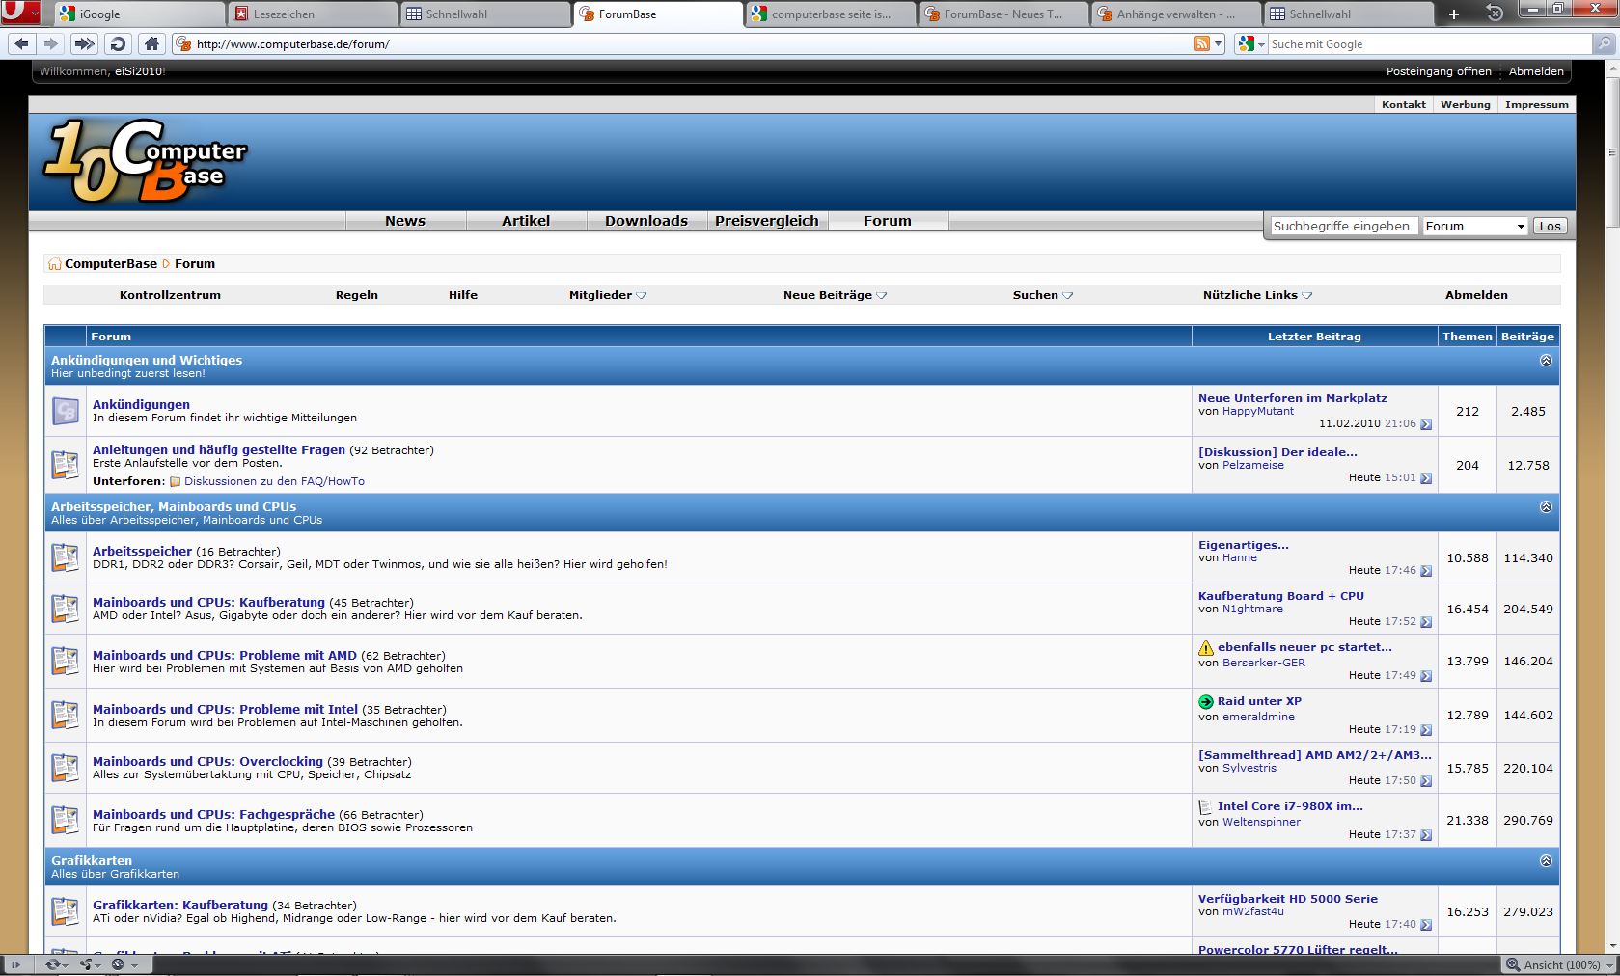This screenshot has height=976, width=1620.
Task: Jump to last post icon for Kaufberatung Board + CPU
Action: pos(1426,622)
